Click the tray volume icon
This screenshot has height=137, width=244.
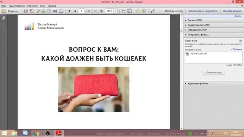tap(215, 134)
